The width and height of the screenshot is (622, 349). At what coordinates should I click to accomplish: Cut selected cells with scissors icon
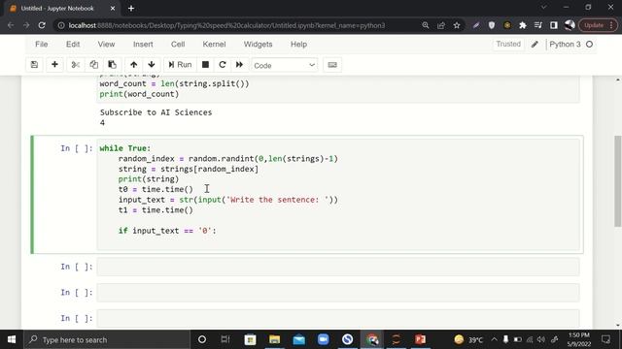pos(76,65)
